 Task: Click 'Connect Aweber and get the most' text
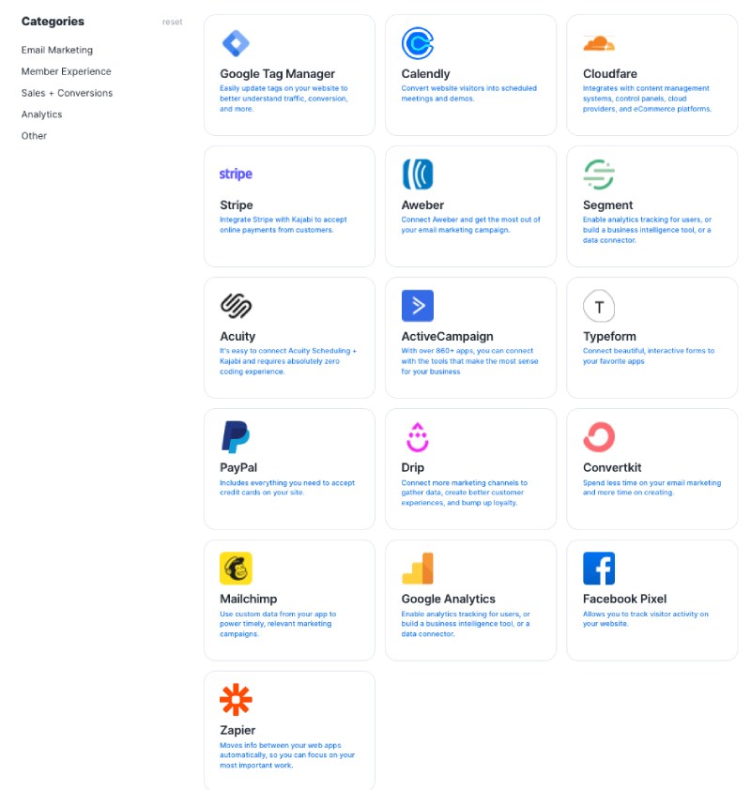(470, 224)
